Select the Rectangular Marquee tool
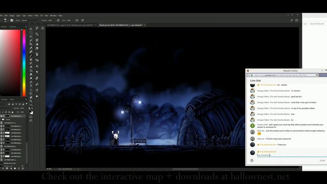 (x=31, y=33)
